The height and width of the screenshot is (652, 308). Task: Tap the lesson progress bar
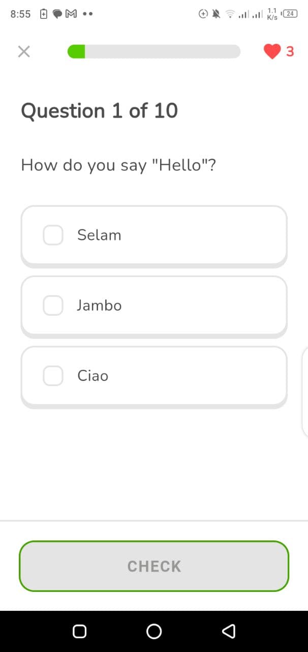(152, 51)
